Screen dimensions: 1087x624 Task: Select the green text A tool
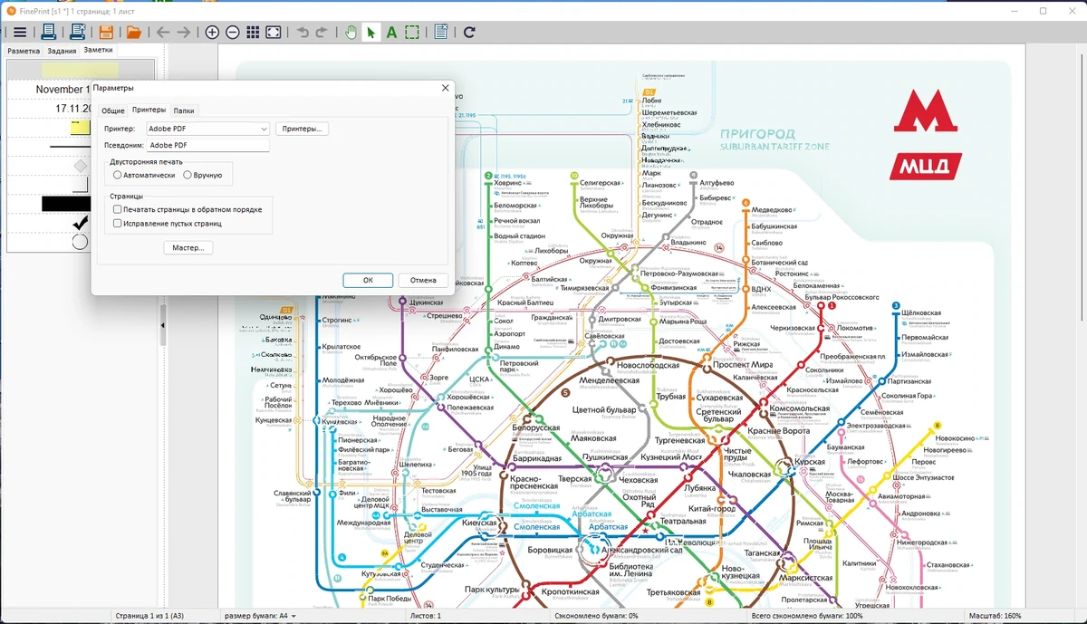point(391,33)
